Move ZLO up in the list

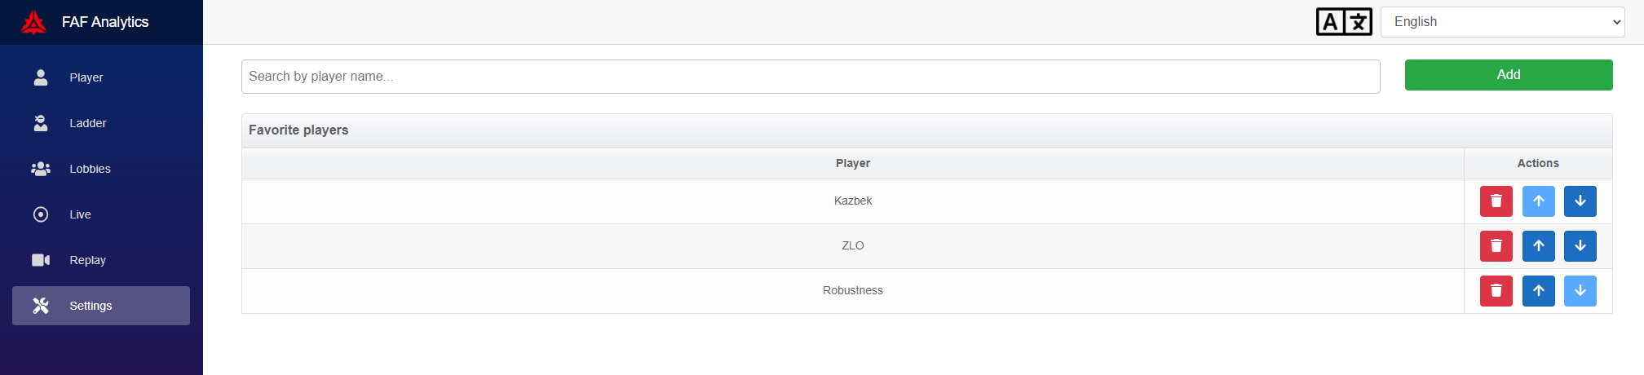pos(1538,246)
